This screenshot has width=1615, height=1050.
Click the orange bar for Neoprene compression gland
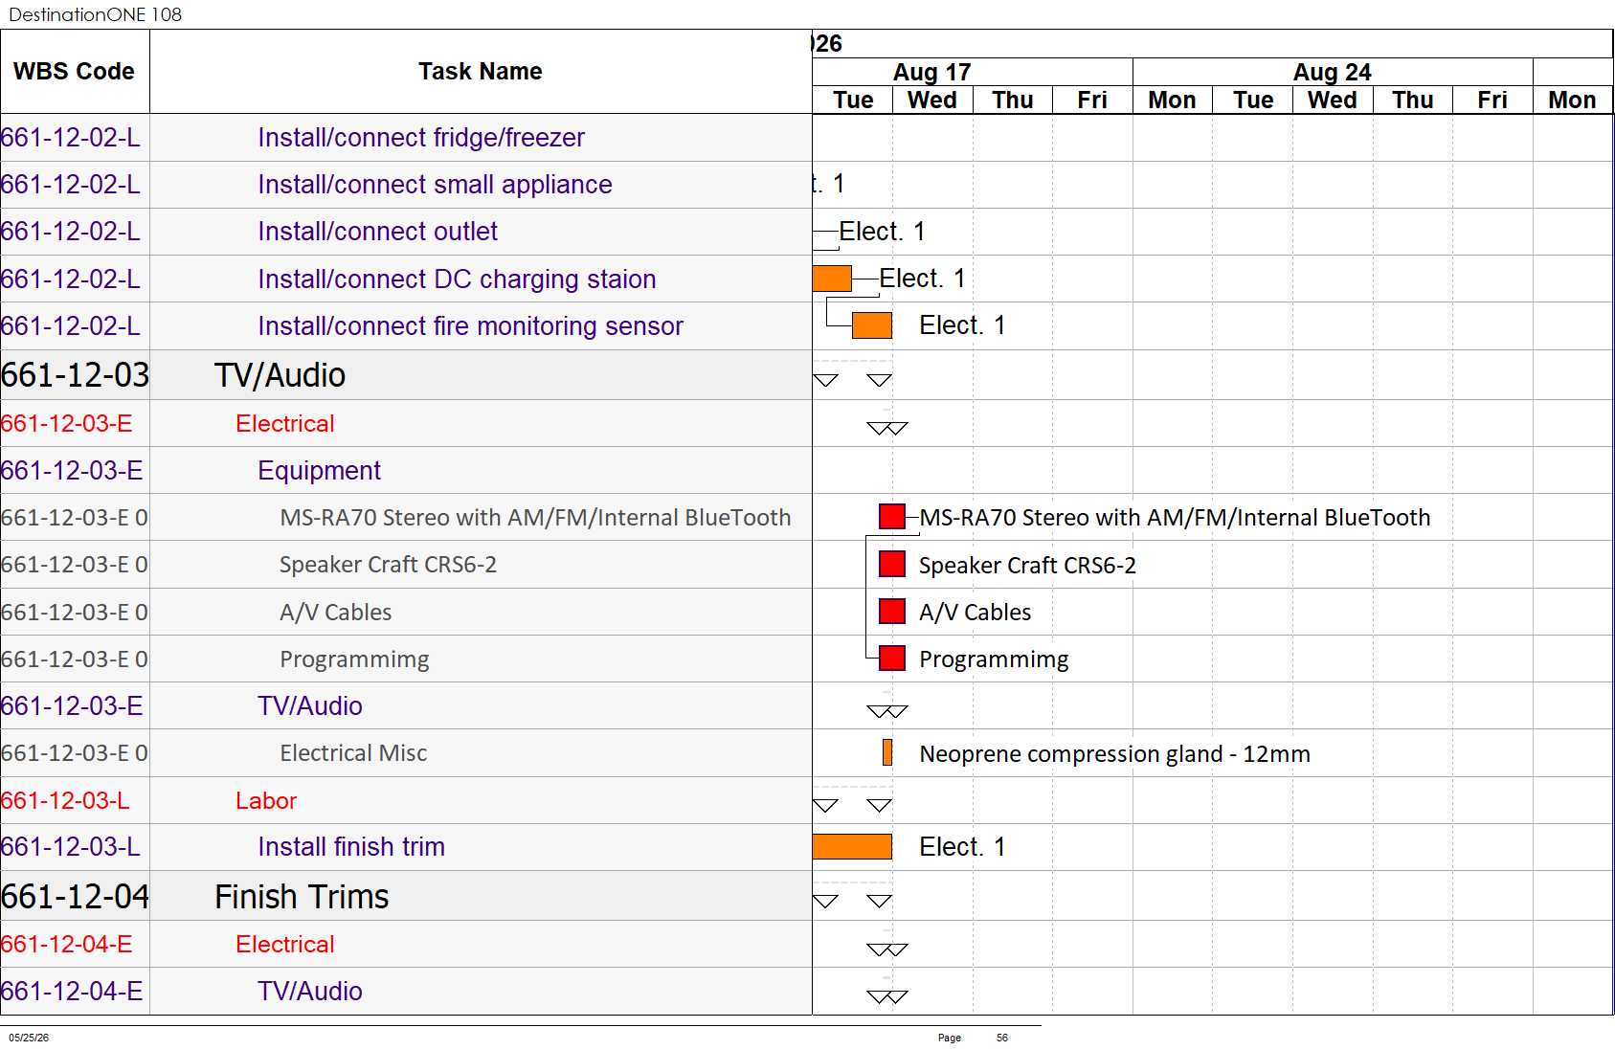[x=887, y=752]
